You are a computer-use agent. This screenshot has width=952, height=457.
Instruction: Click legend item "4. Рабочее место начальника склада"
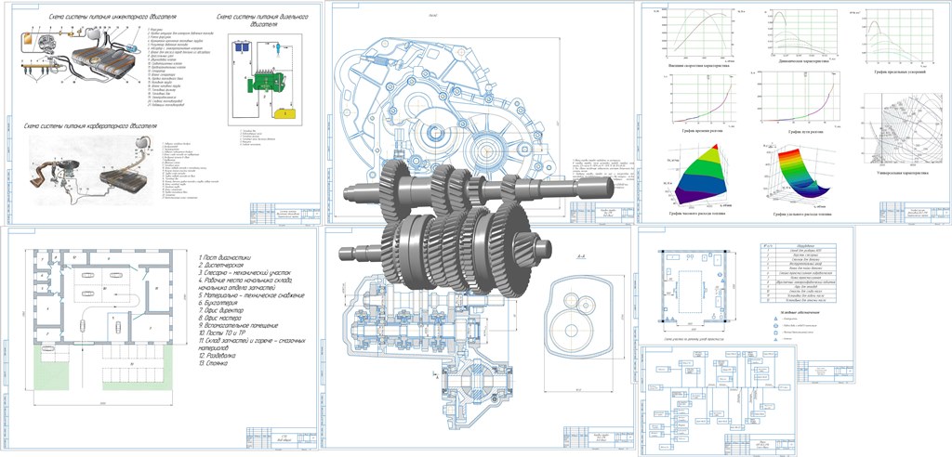[245, 281]
